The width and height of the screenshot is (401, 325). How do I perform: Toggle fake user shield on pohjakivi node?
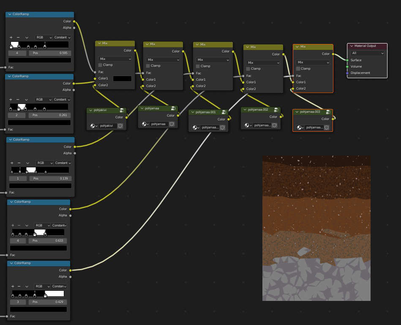click(x=120, y=126)
